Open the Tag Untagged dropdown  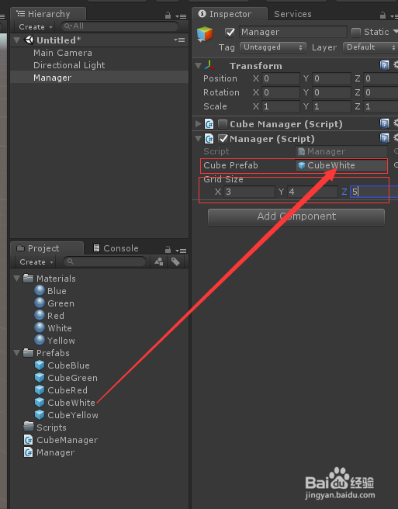tap(272, 47)
